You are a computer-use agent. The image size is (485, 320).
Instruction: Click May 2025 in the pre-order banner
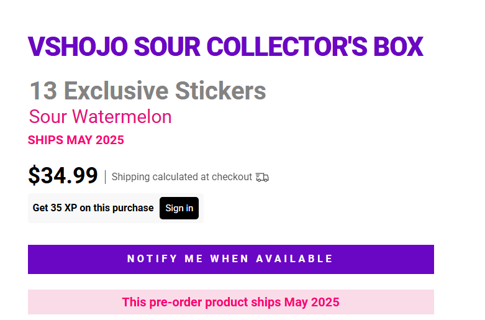pos(312,302)
